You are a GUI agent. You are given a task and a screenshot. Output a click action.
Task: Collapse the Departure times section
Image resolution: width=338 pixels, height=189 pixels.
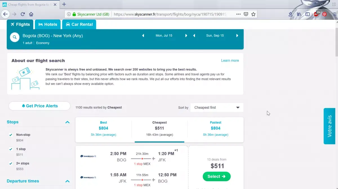[67, 181]
